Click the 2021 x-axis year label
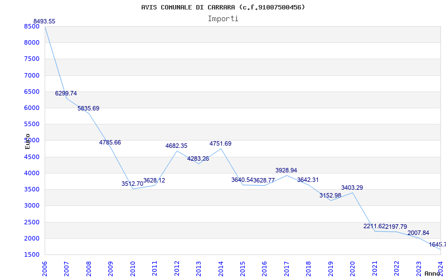The width and height of the screenshot is (446, 279). coord(374,268)
